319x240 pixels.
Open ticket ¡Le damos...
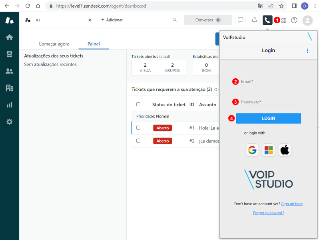tap(209, 141)
